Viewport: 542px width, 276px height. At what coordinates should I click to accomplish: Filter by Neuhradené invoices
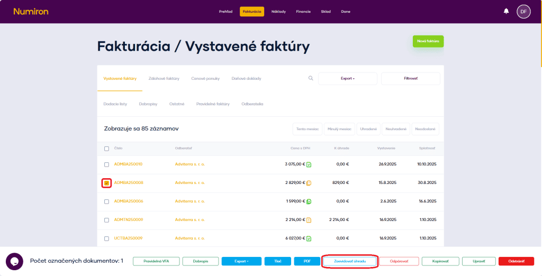(x=395, y=129)
